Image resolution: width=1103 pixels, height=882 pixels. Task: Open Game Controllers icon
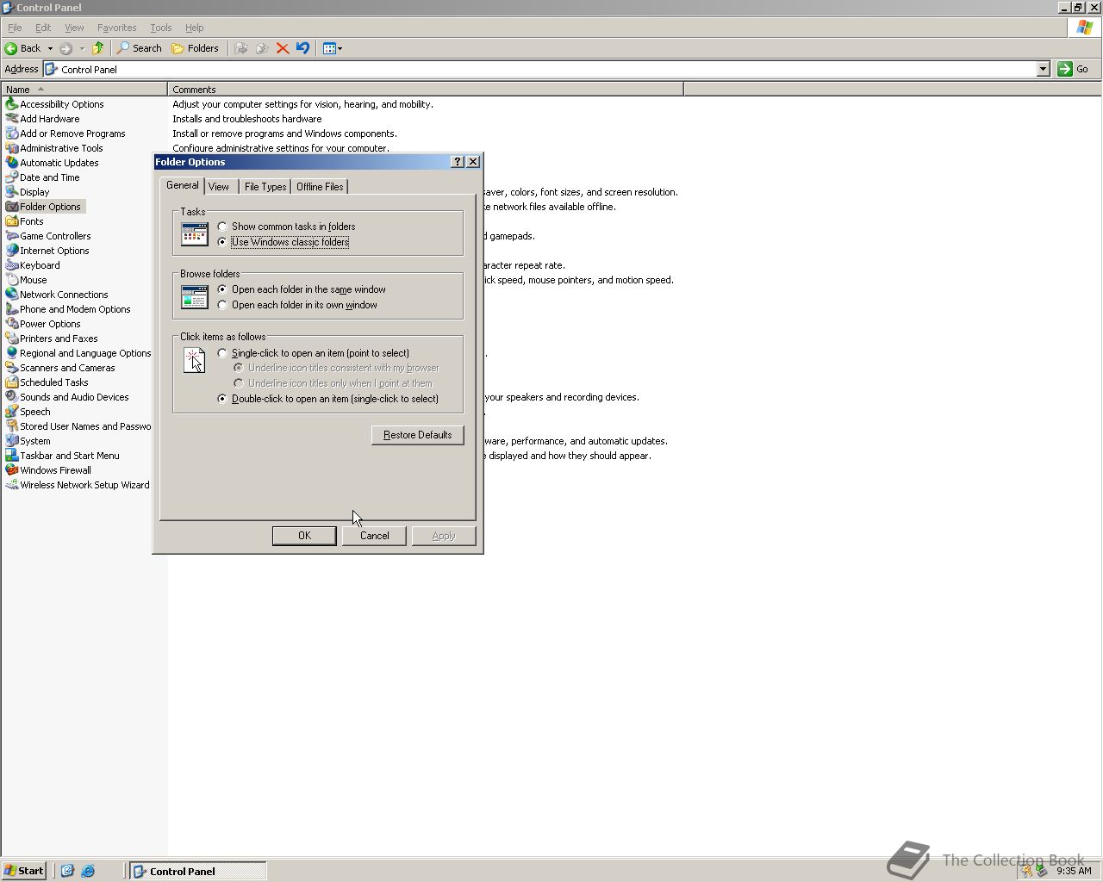12,236
